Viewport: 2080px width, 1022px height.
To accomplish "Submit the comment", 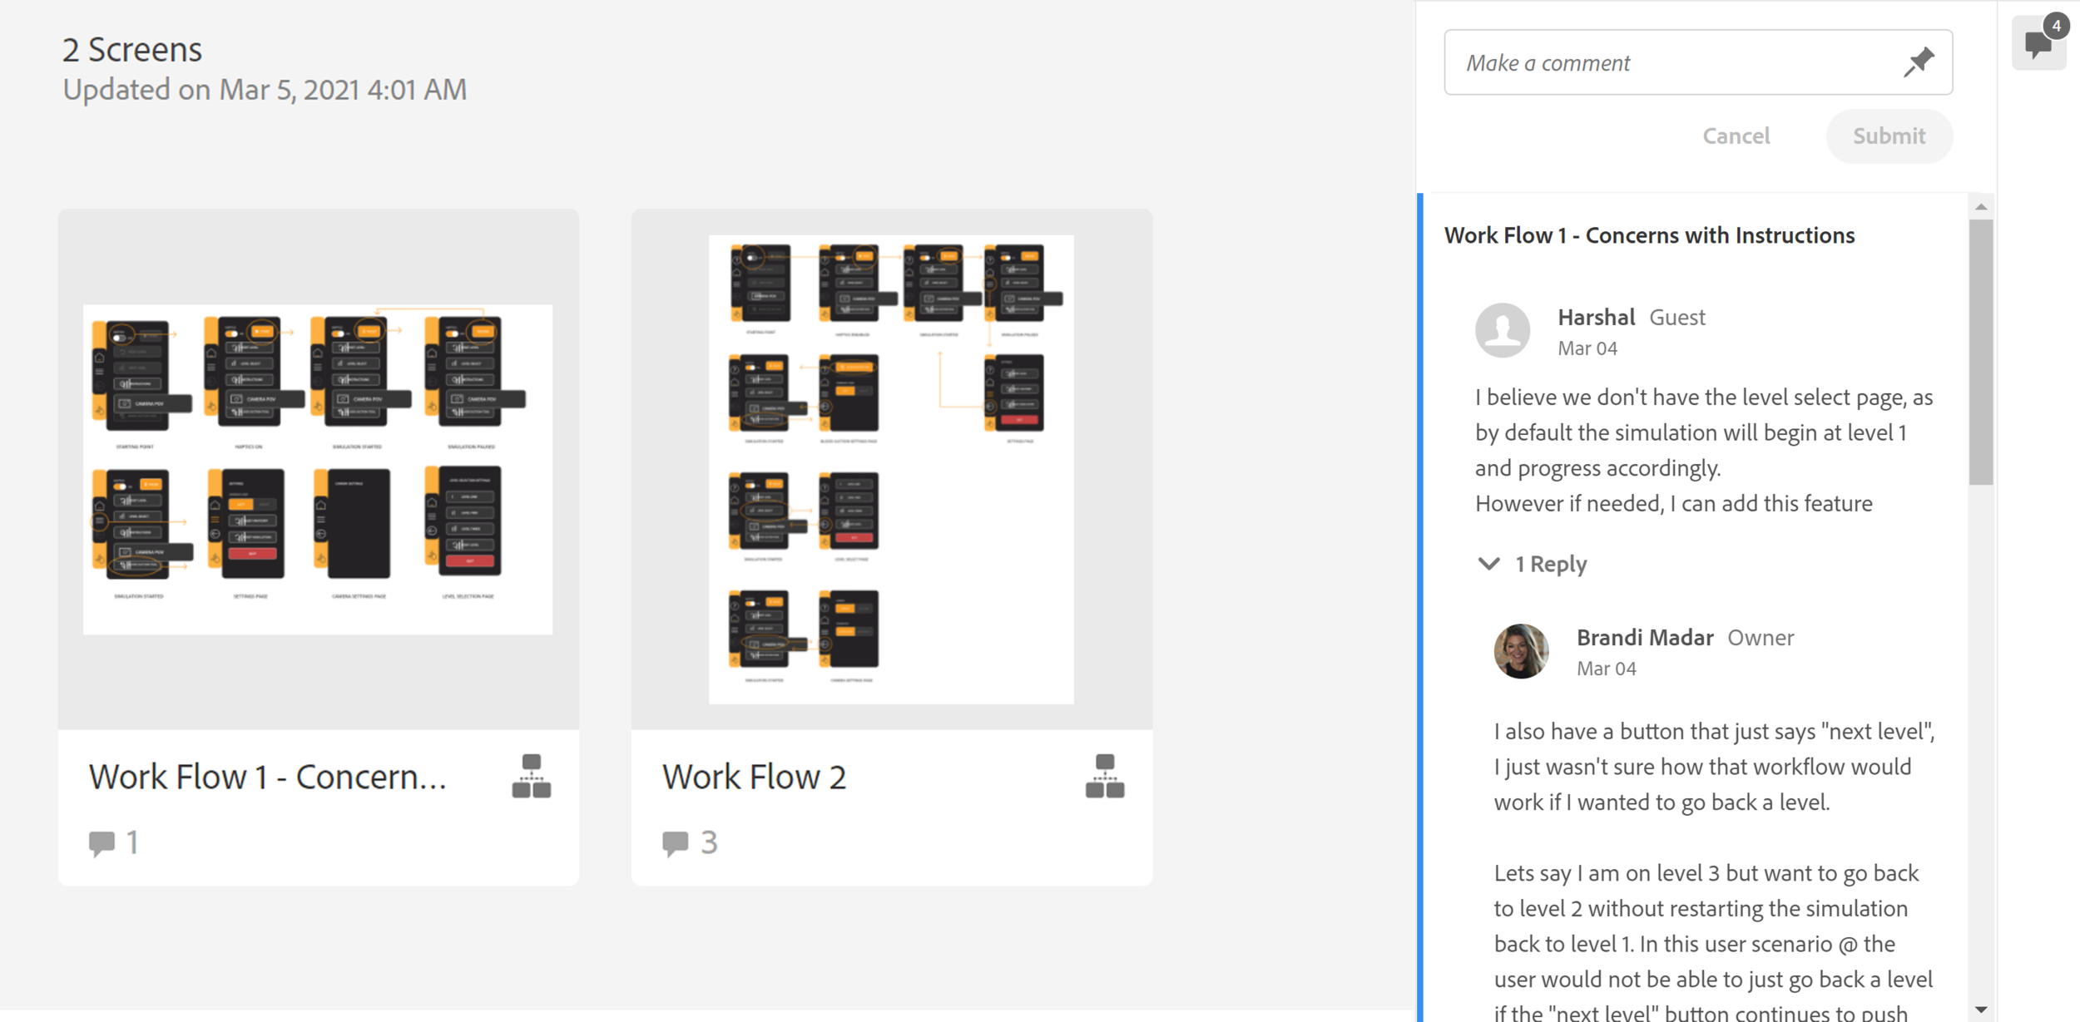I will pos(1889,136).
